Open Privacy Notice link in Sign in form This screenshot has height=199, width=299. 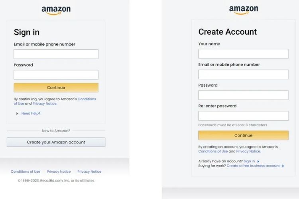coord(45,103)
